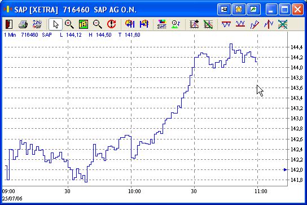
Task: Click the remove chart overlay icon
Action: pyautogui.click(x=208, y=24)
